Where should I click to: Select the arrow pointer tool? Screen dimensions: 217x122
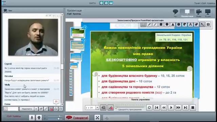click(202, 24)
